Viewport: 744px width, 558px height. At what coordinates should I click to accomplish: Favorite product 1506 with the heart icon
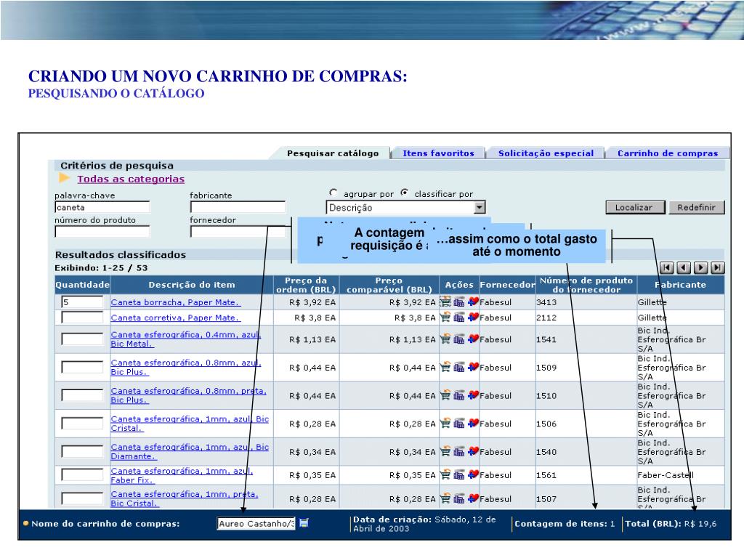(473, 424)
